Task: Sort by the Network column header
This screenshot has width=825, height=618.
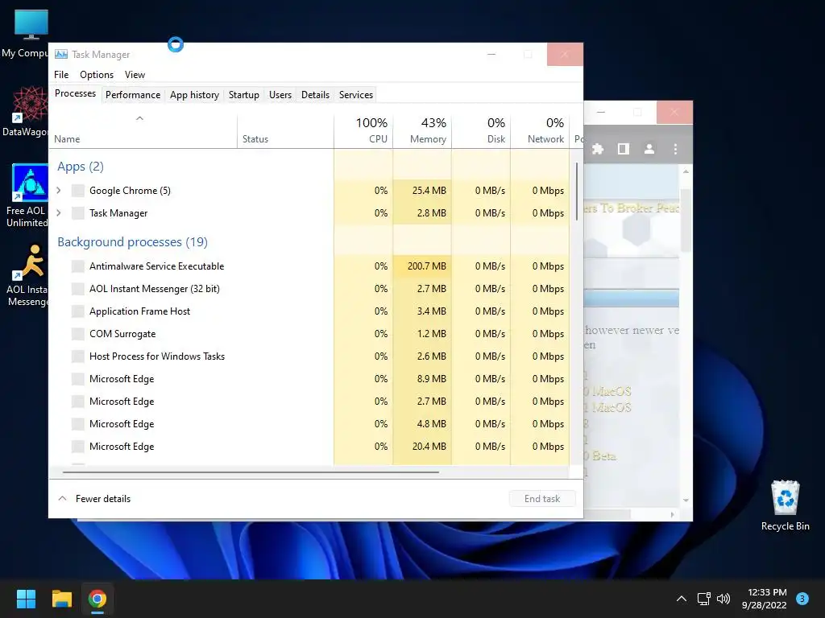Action: [x=541, y=130]
